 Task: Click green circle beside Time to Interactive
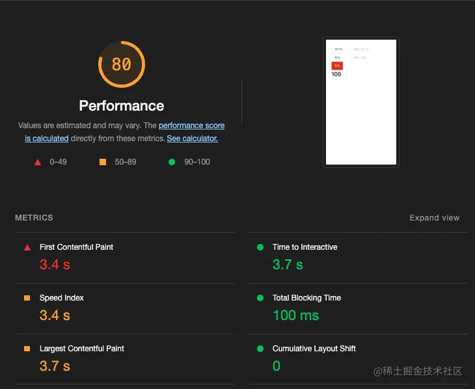tap(260, 247)
